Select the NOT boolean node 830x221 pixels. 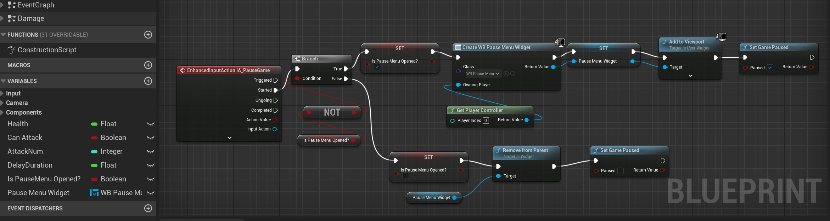coord(332,112)
